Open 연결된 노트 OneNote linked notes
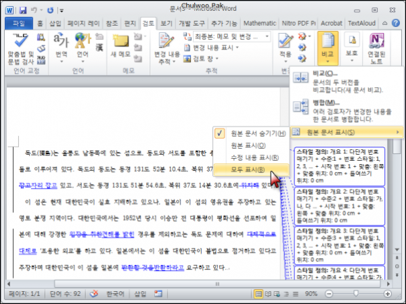 (x=376, y=49)
